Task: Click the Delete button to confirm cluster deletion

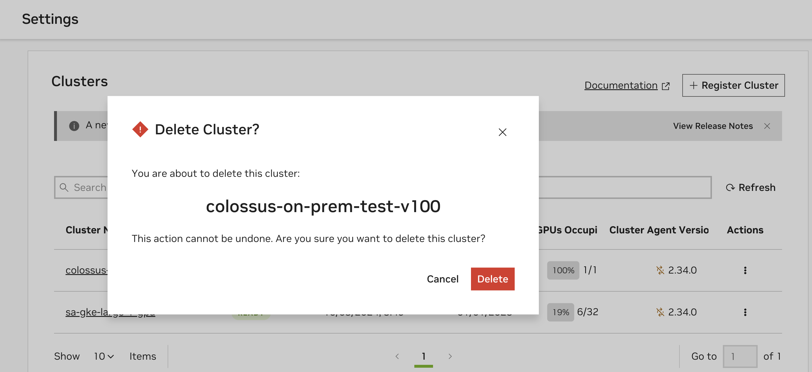Action: (493, 278)
